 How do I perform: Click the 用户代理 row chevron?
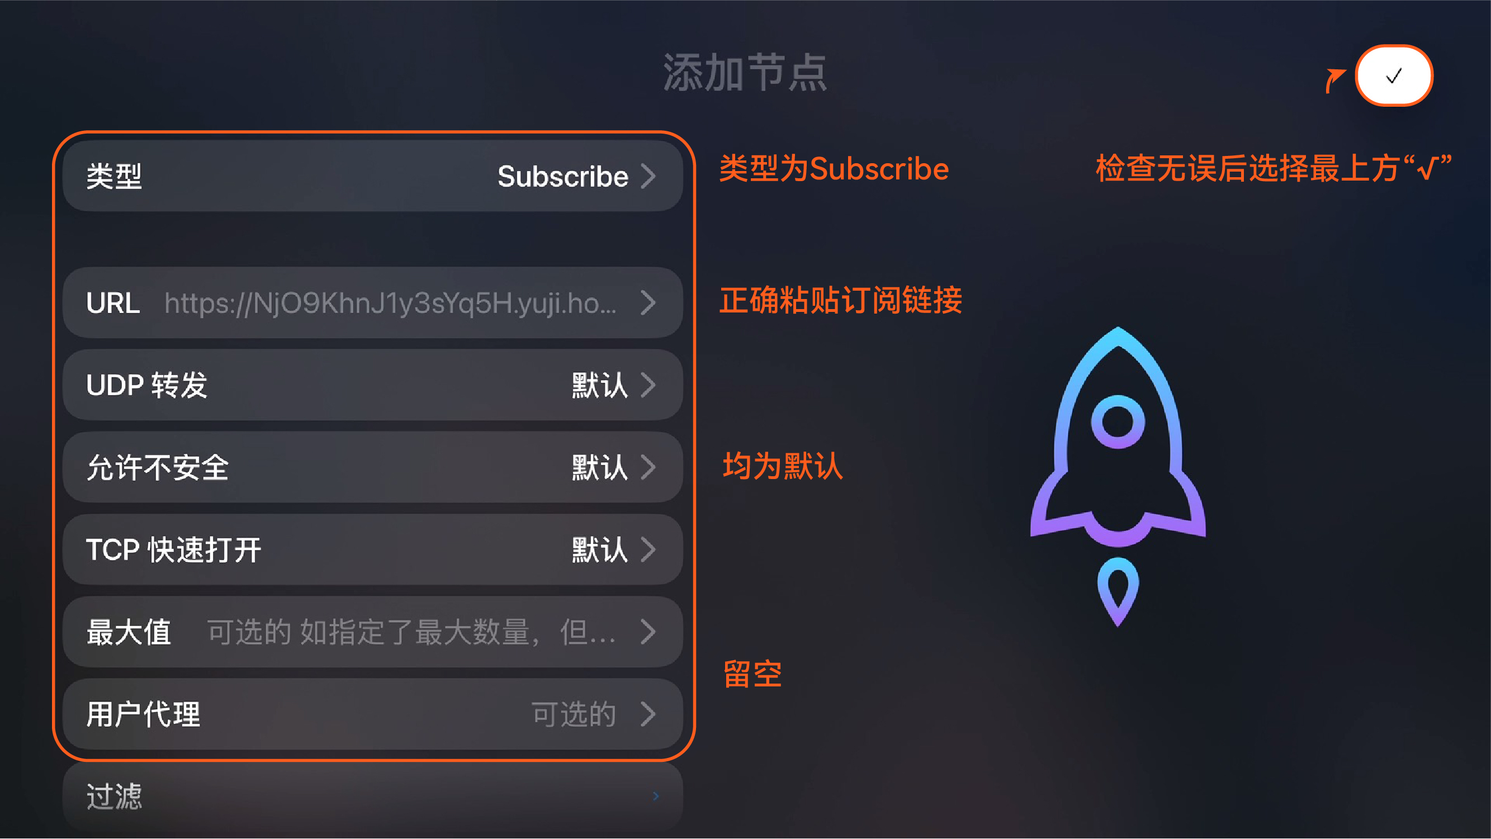pyautogui.click(x=649, y=713)
